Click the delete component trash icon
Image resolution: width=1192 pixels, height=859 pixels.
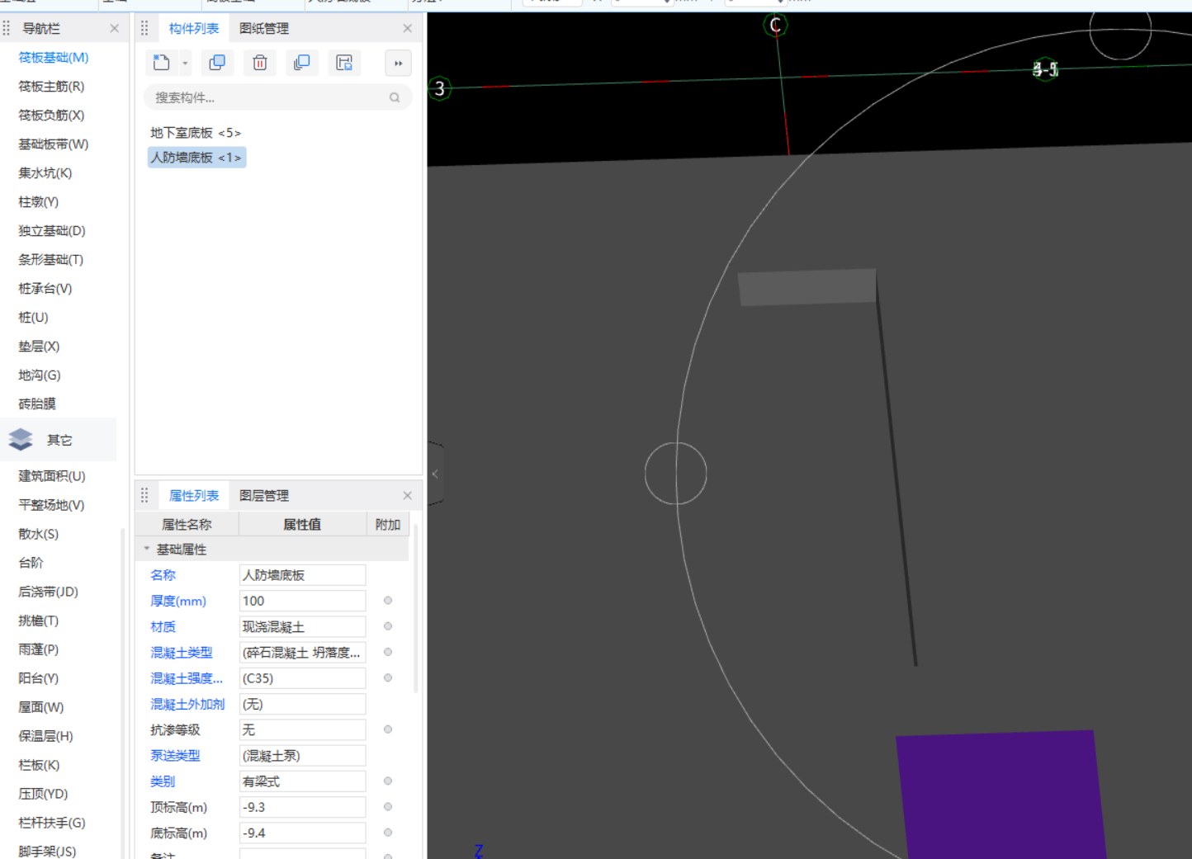(x=260, y=63)
